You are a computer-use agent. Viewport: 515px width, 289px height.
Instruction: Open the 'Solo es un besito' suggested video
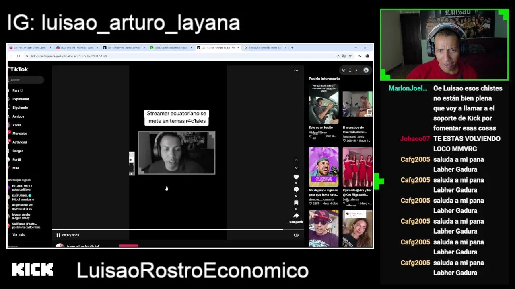click(x=323, y=104)
